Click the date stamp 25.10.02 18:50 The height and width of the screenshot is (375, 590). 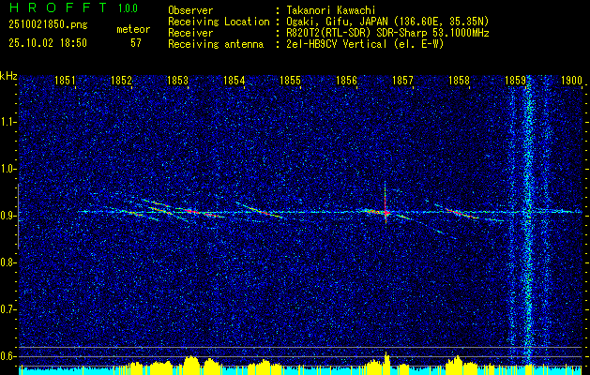[x=48, y=43]
